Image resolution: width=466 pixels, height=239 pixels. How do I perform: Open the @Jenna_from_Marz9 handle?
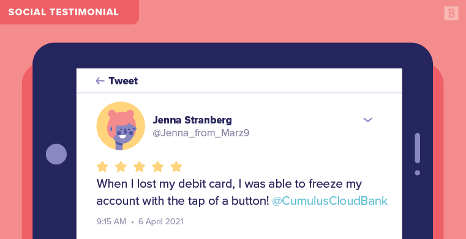[x=201, y=133]
